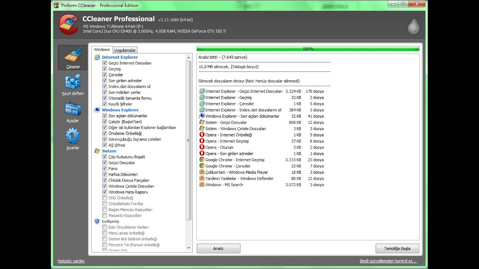Click Menü sırası önbelleği label
The image size is (479, 269).
click(x=126, y=233)
